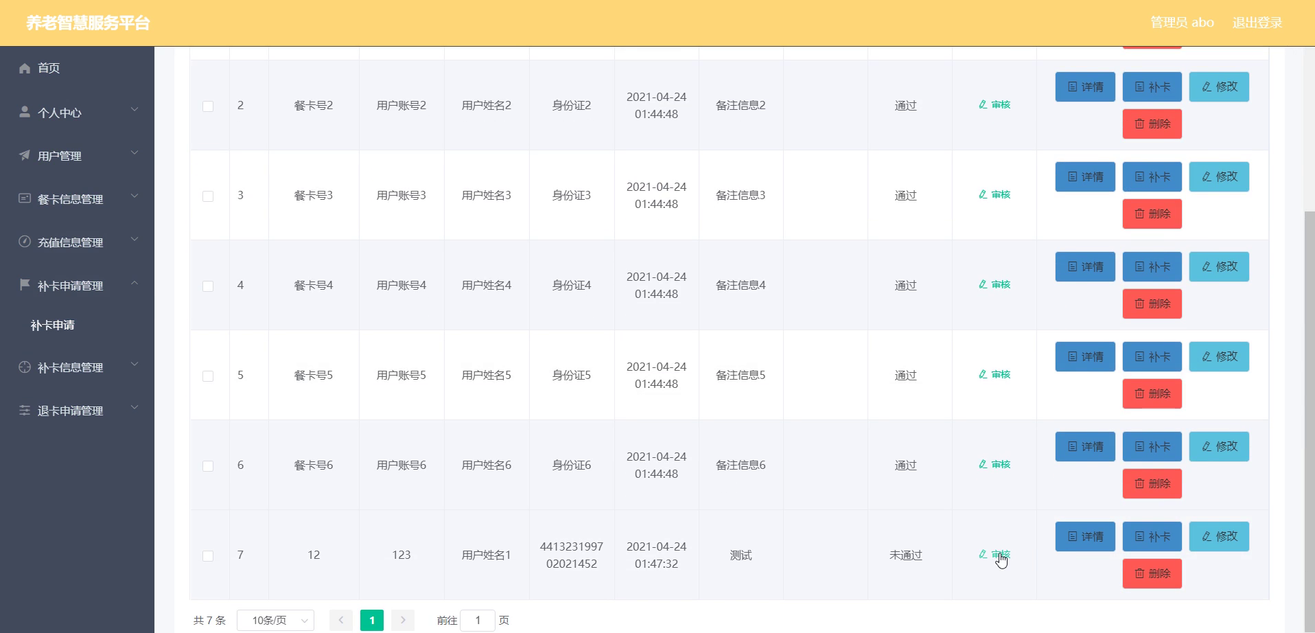Viewport: 1315px width, 633px height.
Task: Click 审核 pencil icon in row 5
Action: pos(983,374)
